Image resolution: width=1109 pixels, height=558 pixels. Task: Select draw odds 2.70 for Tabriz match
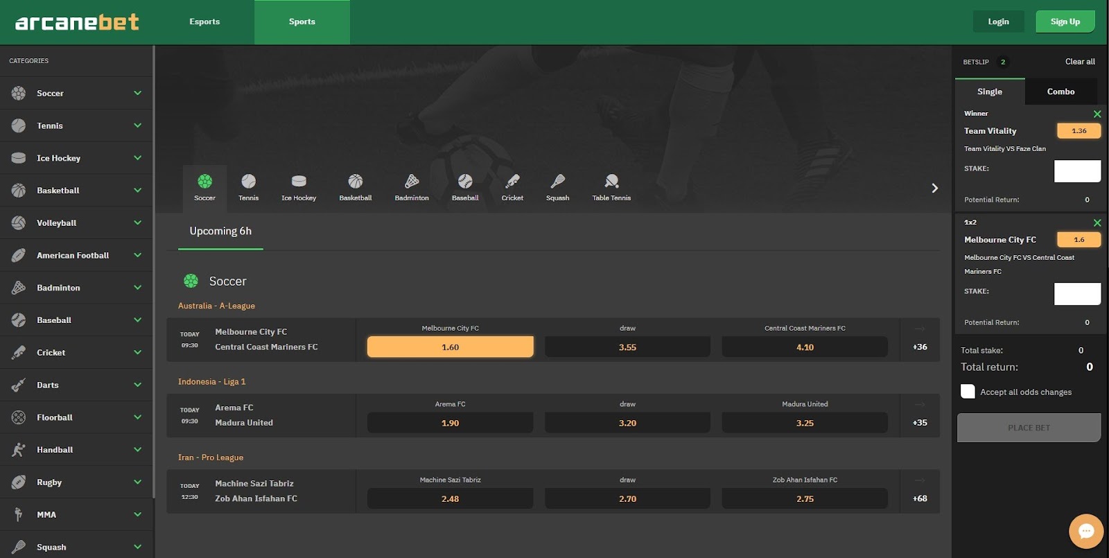[x=627, y=498]
